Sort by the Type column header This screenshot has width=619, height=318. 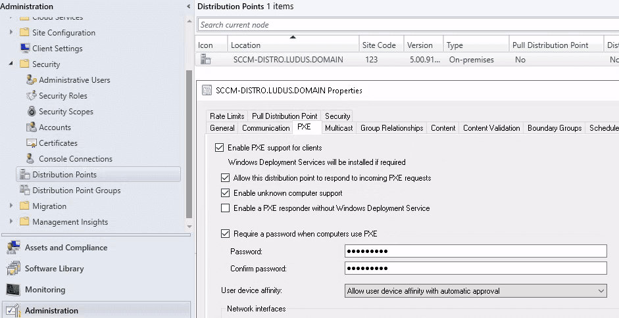(x=476, y=45)
